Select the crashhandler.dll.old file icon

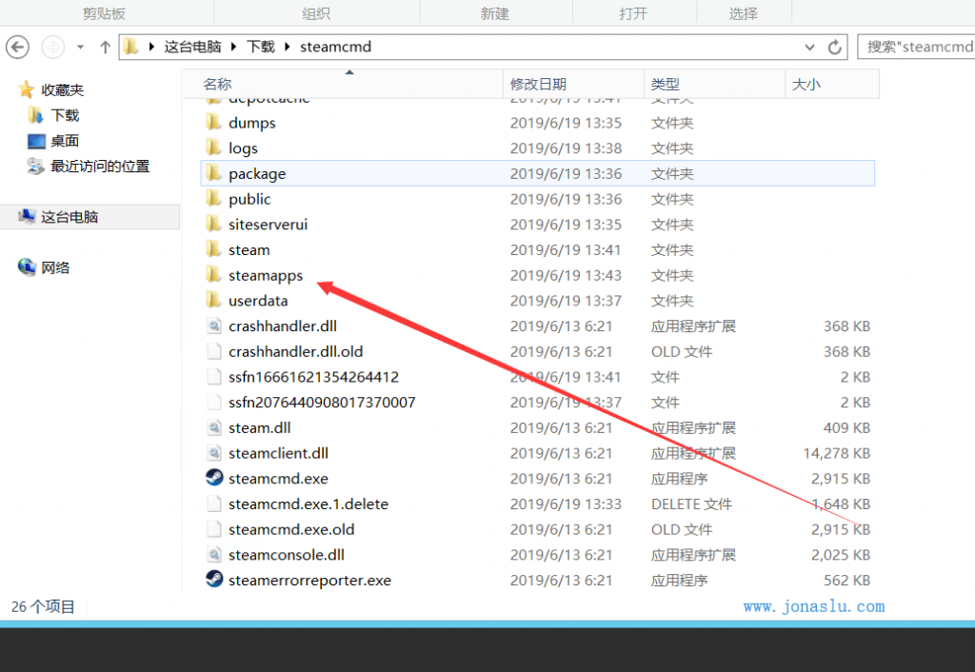click(x=214, y=351)
